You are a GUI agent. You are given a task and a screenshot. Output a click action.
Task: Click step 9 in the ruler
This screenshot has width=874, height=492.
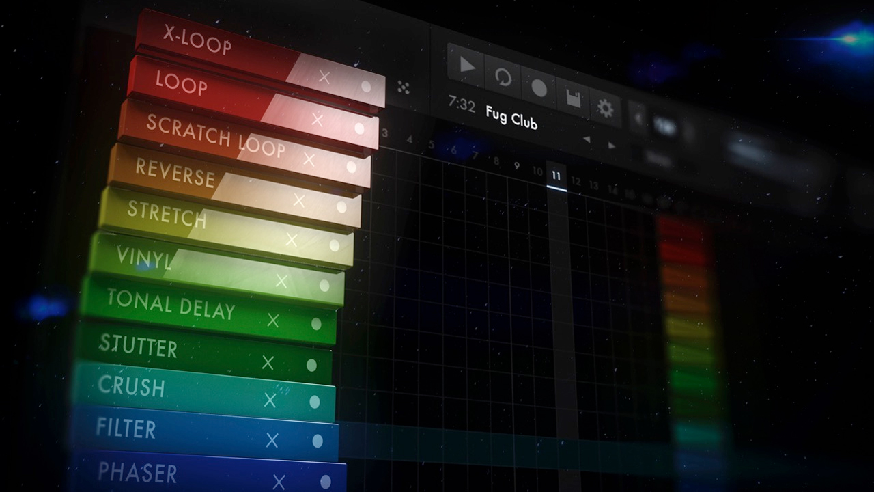516,166
